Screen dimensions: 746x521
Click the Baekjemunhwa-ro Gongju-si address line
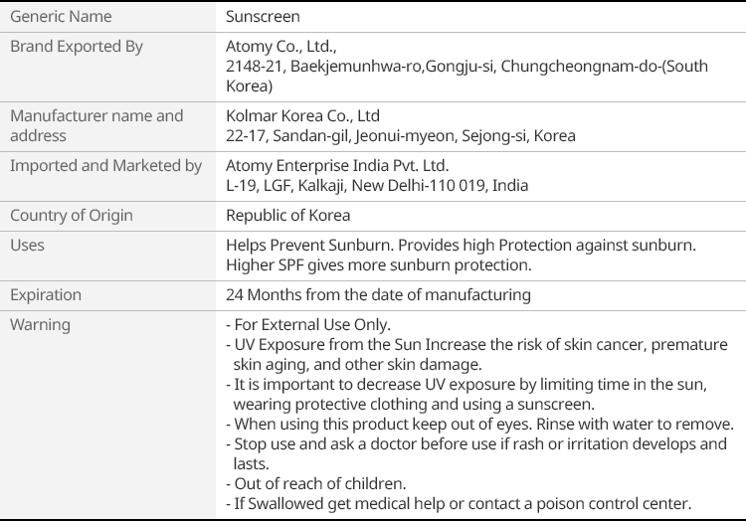point(466,66)
